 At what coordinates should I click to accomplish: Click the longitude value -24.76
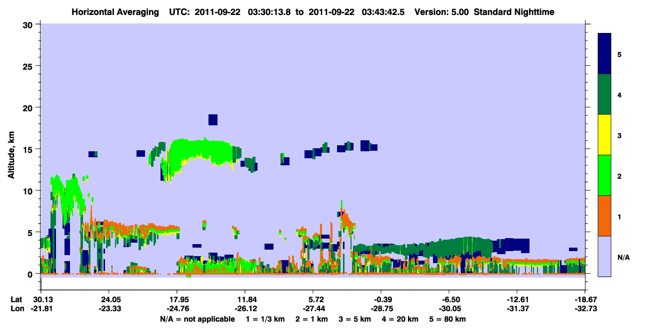pyautogui.click(x=176, y=309)
